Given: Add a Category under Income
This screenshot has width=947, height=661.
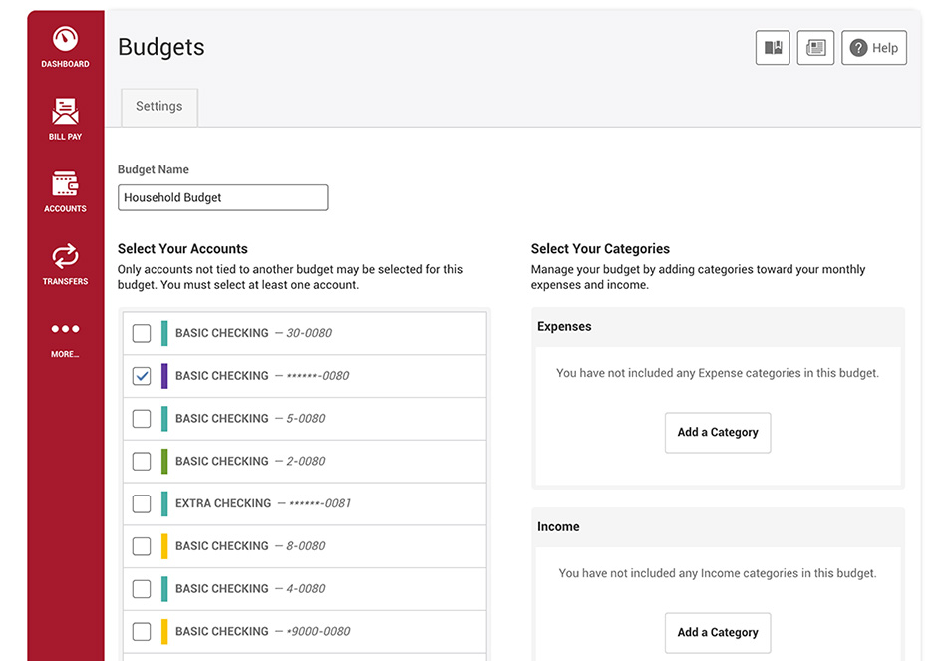Looking at the screenshot, I should pyautogui.click(x=718, y=633).
